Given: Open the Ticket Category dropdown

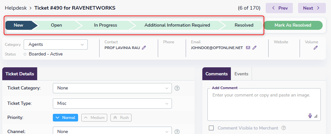Looking at the screenshot, I should coord(112,88).
